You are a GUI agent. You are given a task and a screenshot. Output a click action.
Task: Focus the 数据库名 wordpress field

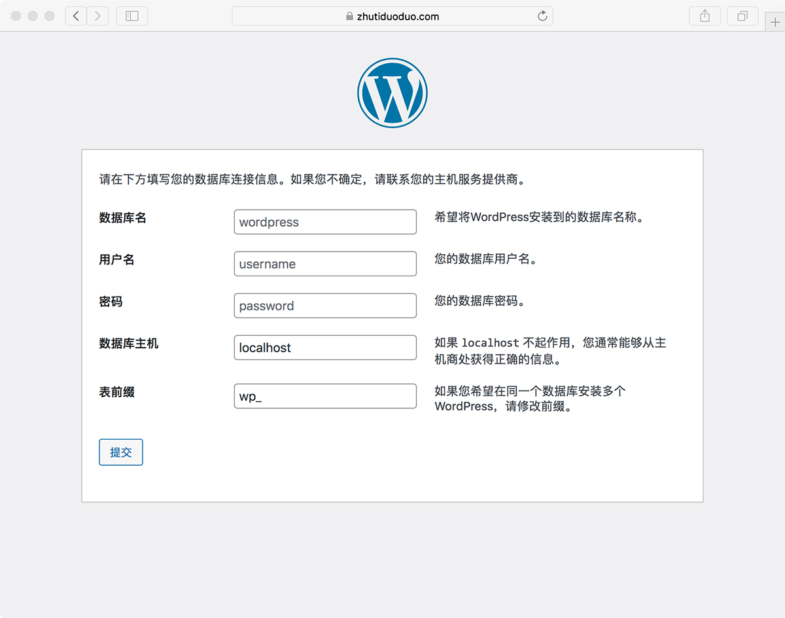325,222
